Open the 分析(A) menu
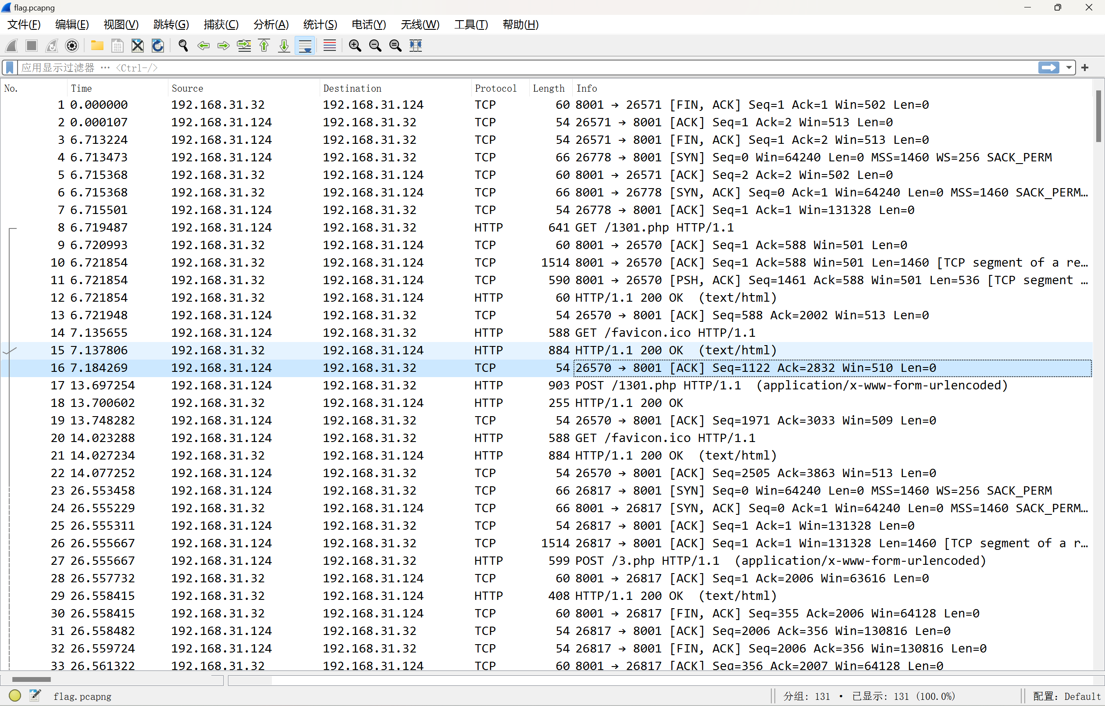This screenshot has height=706, width=1105. 271,24
